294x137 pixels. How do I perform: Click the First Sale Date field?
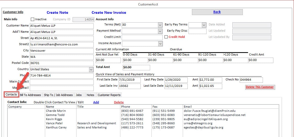[130, 80]
